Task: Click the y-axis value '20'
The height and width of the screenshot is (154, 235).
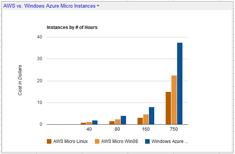Action: point(40,81)
